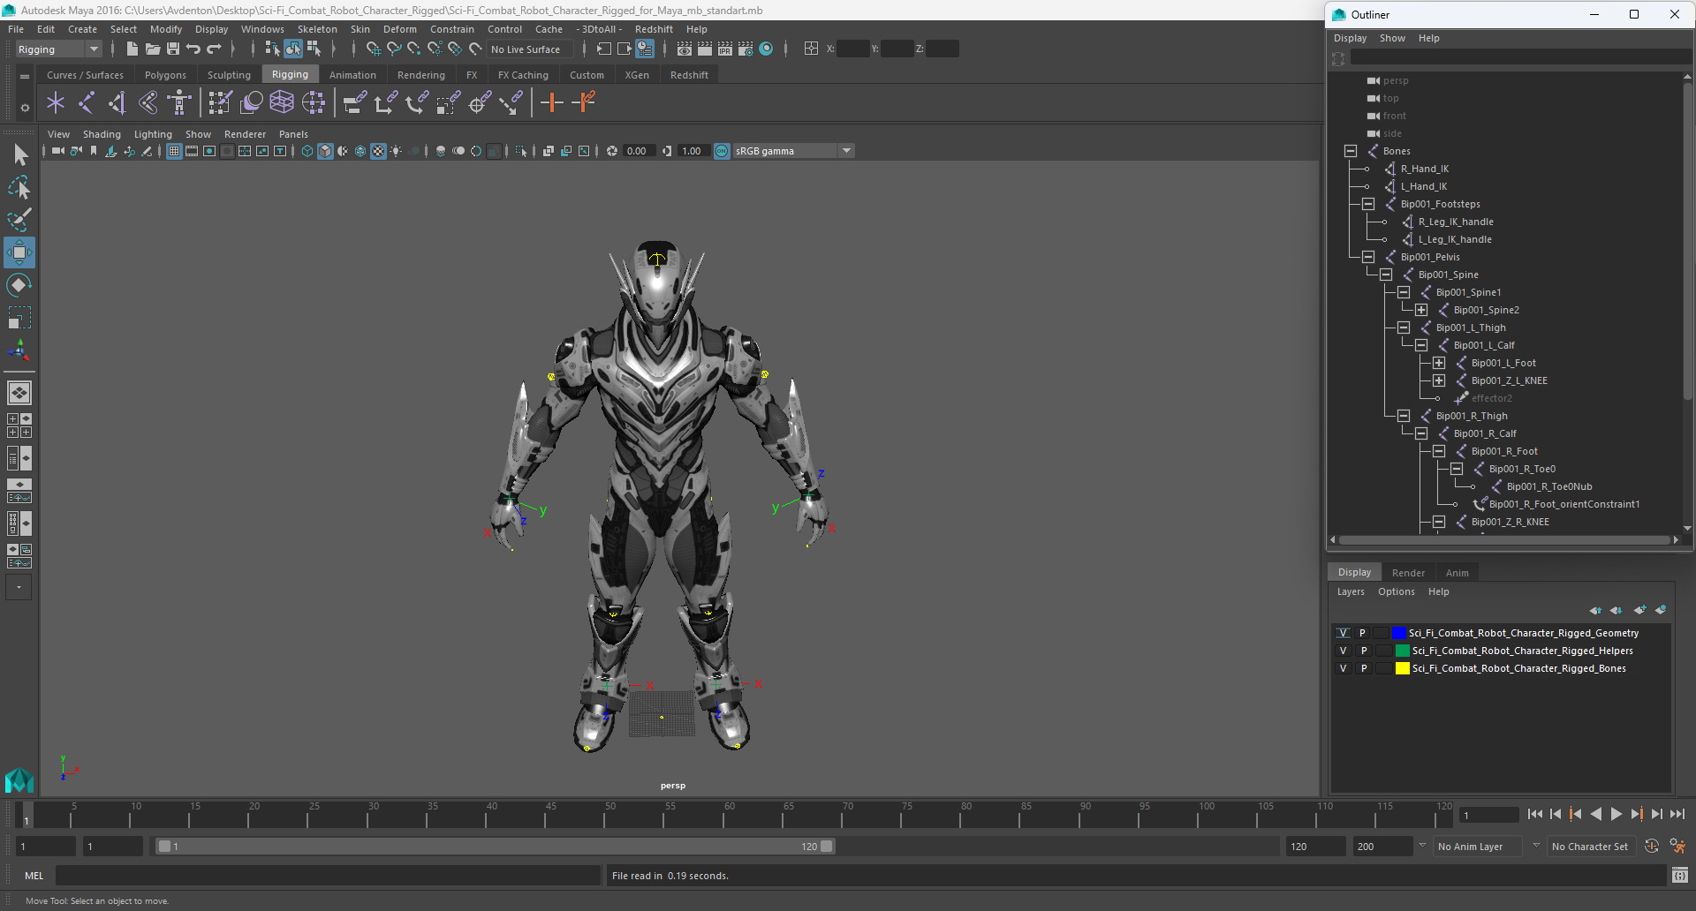
Task: Click the create new layer icon
Action: (1639, 610)
